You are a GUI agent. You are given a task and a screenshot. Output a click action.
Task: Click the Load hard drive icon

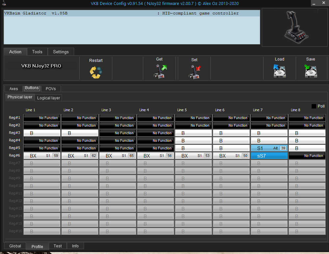pos(280,71)
